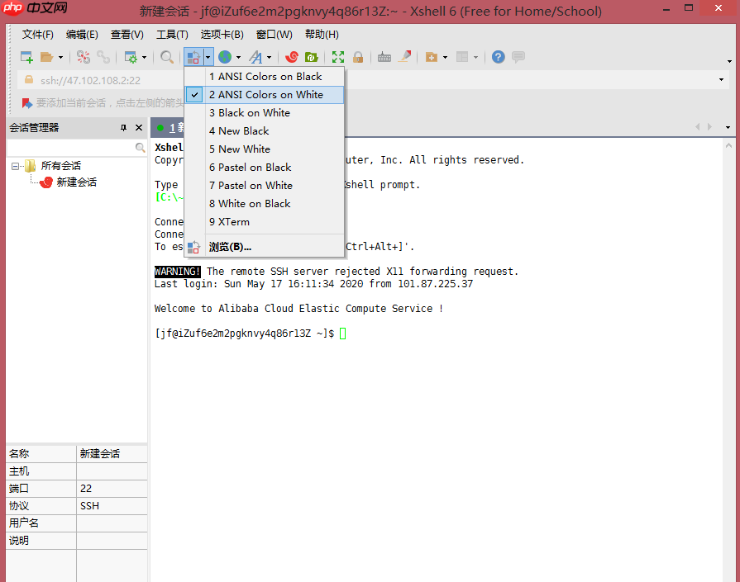This screenshot has height=582, width=740.
Task: Click the tab scroll right arrow
Action: click(x=709, y=127)
